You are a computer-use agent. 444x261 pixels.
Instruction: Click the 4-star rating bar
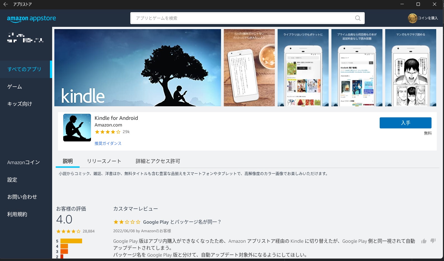pos(64,246)
